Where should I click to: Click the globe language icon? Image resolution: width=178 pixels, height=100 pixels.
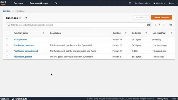click(13, 99)
